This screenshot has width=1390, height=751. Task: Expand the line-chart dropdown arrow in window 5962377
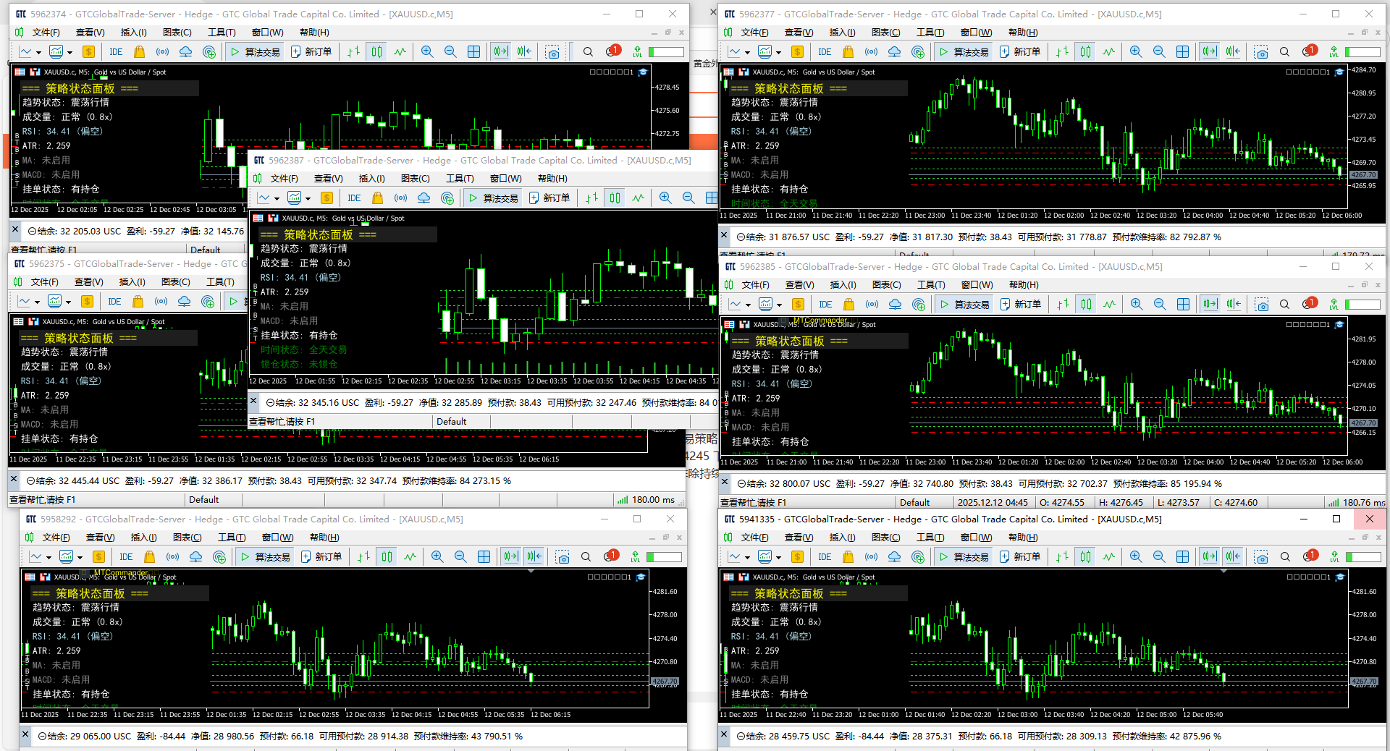pos(747,53)
